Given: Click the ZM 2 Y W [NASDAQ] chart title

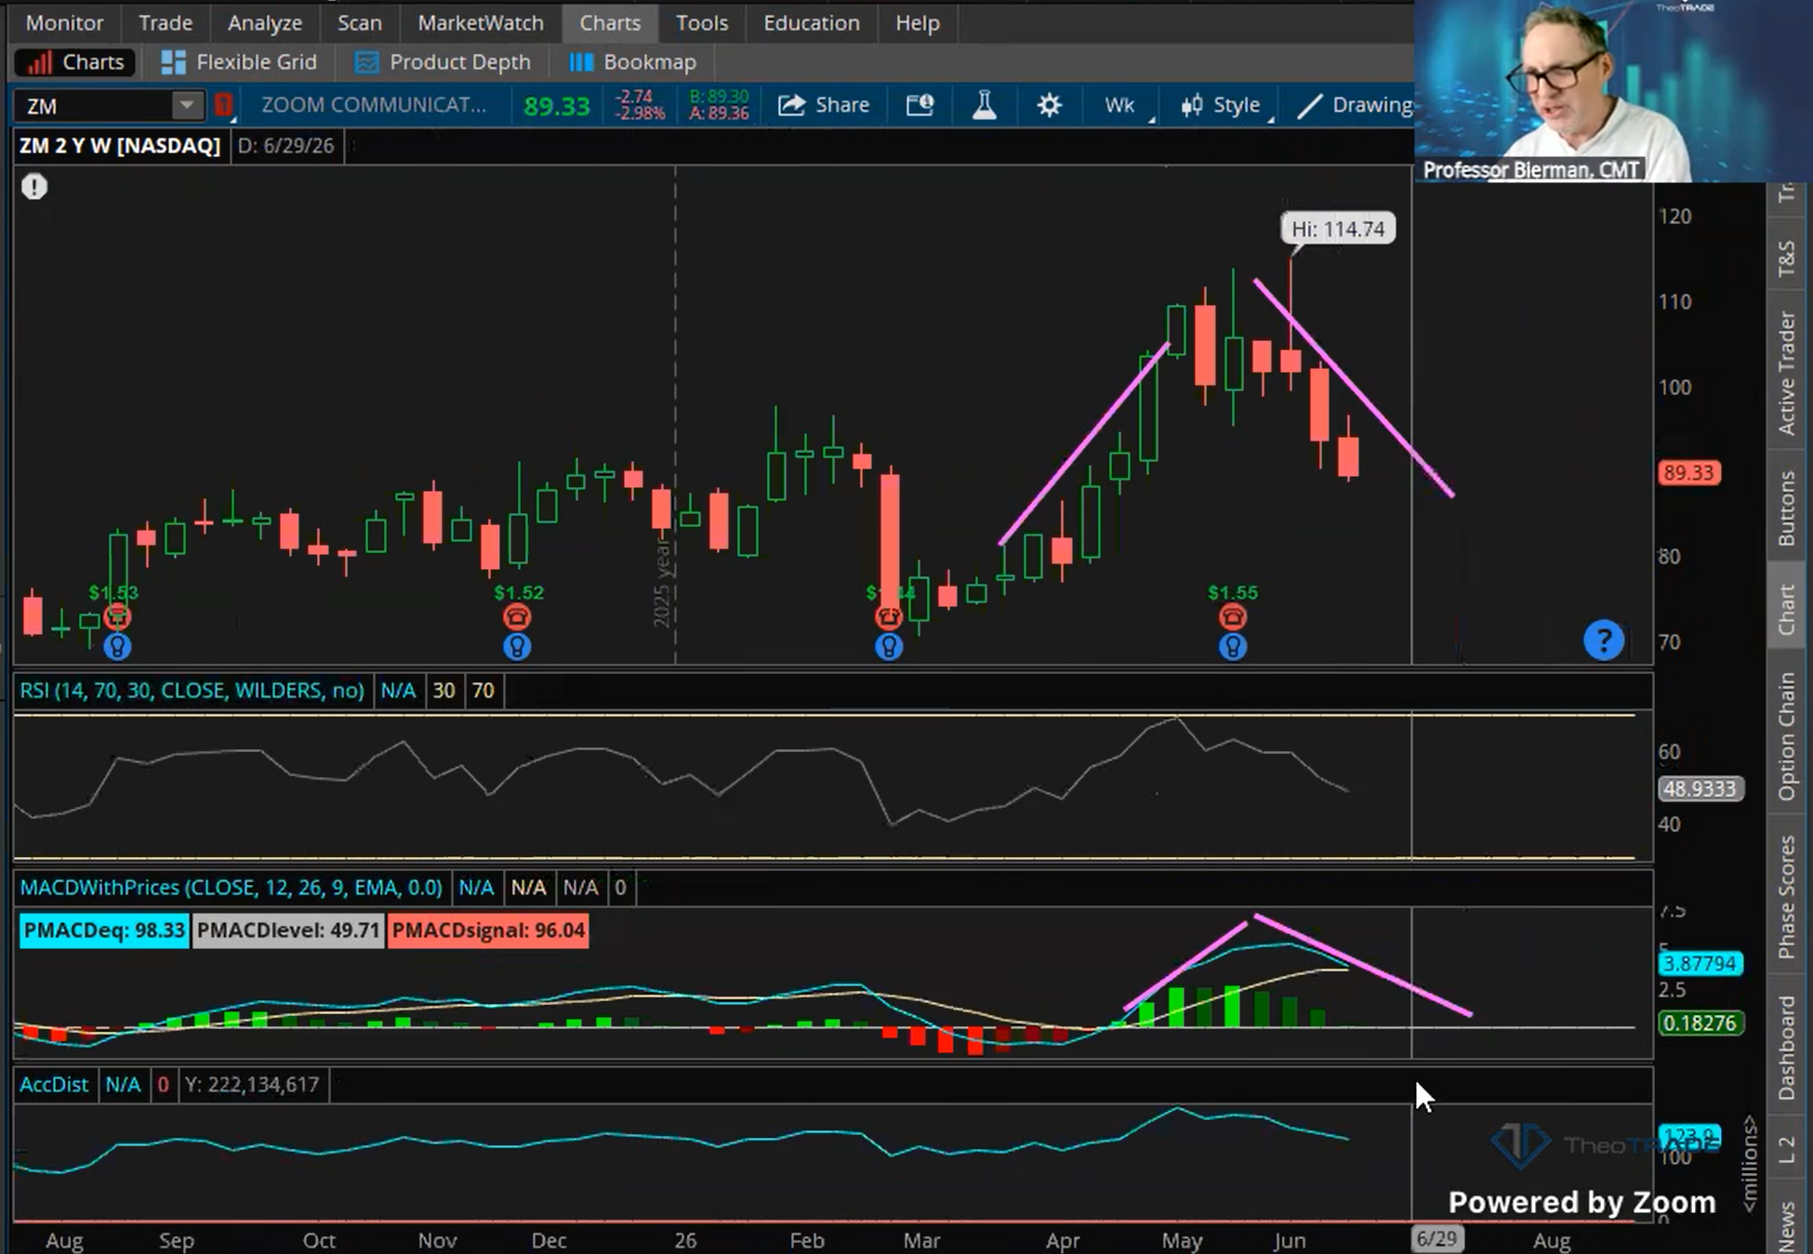Looking at the screenshot, I should pyautogui.click(x=120, y=146).
